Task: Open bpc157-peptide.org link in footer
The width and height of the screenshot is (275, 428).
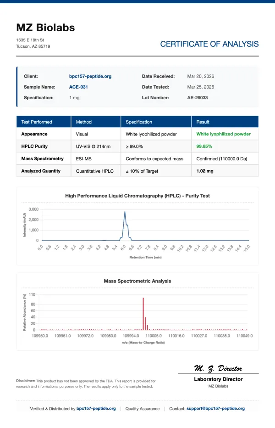Action: pos(96,408)
